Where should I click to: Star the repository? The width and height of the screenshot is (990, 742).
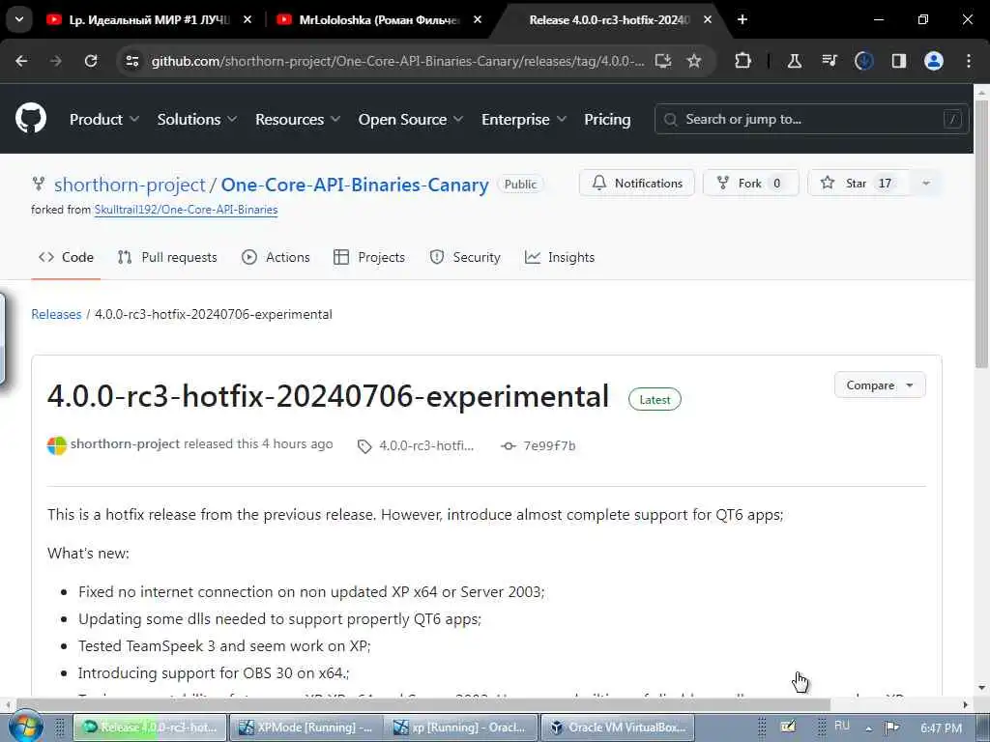pyautogui.click(x=859, y=183)
